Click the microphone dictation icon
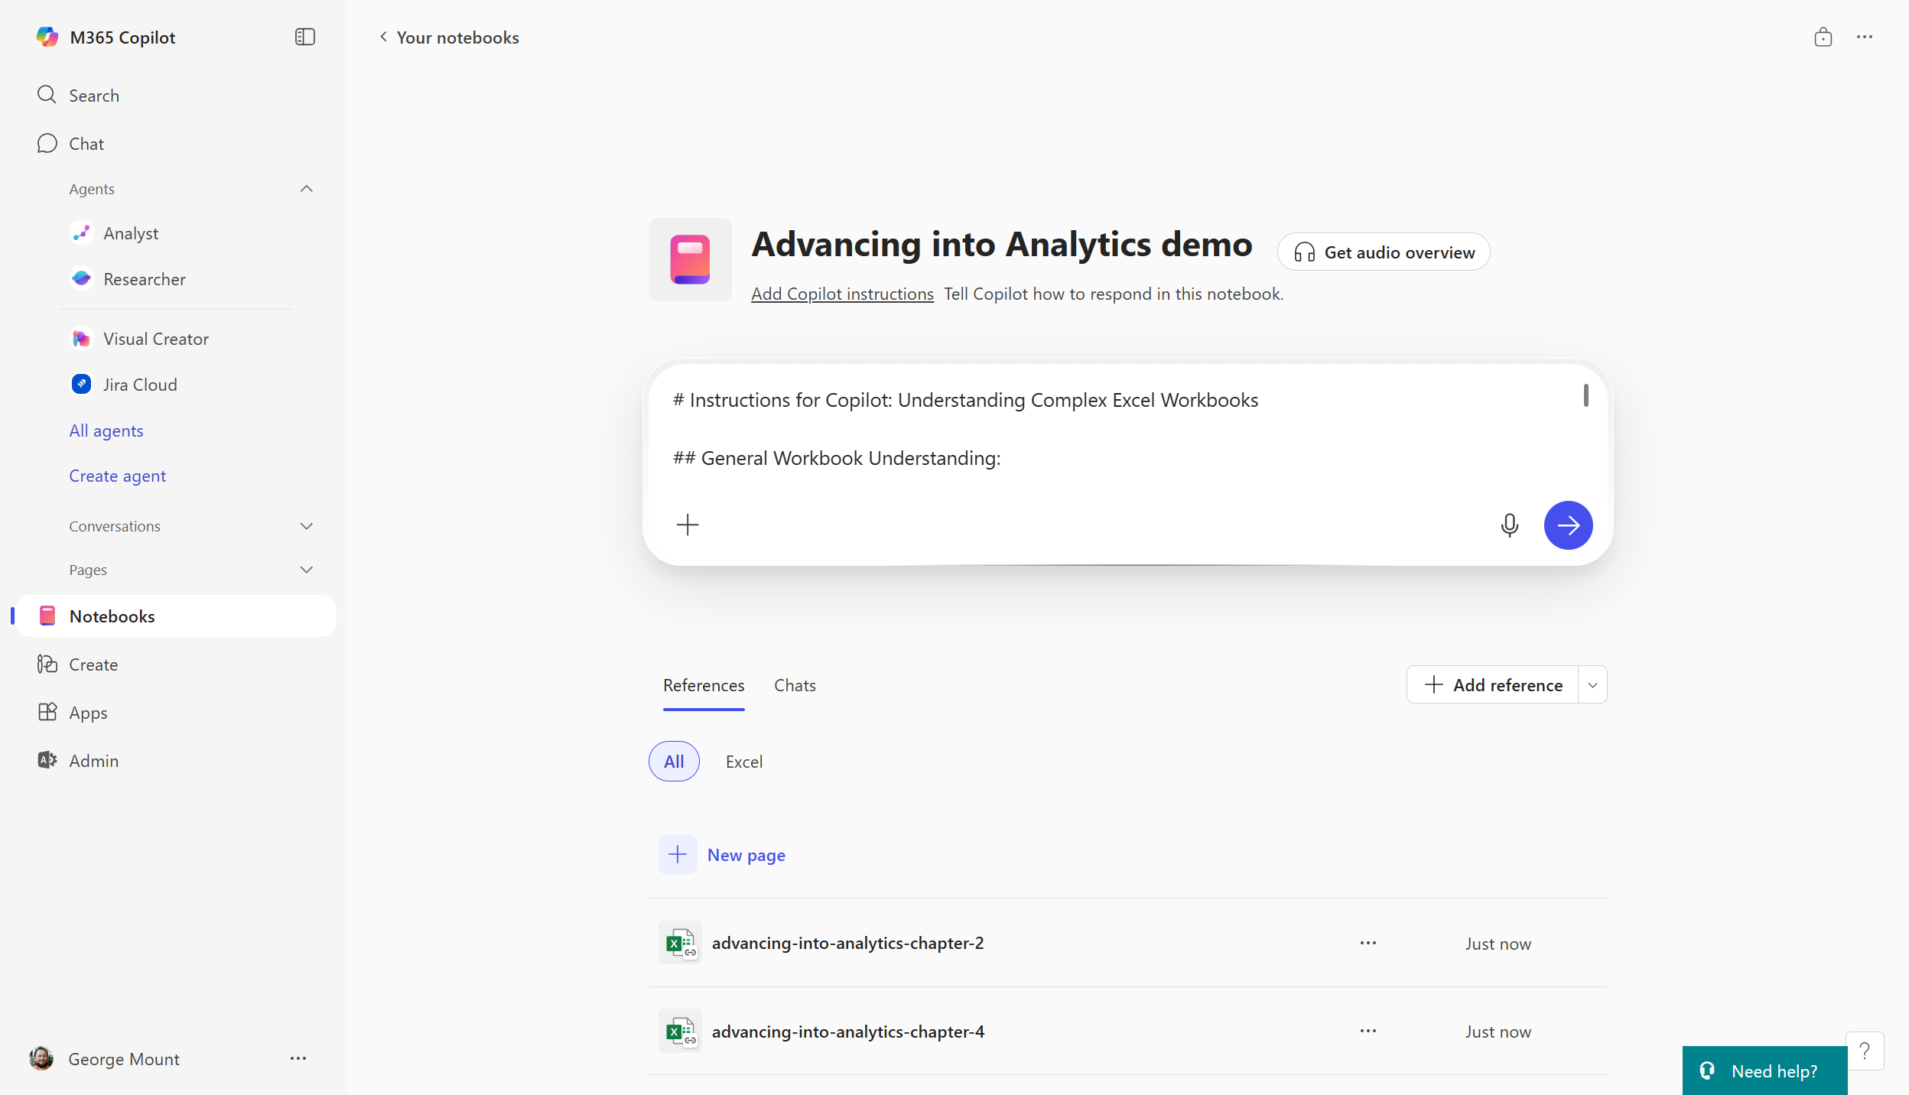The width and height of the screenshot is (1909, 1095). point(1509,525)
